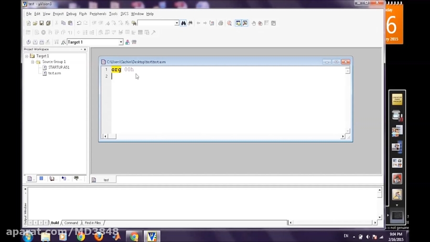Click the Find binoculars icon
The height and width of the screenshot is (242, 430).
(x=183, y=23)
